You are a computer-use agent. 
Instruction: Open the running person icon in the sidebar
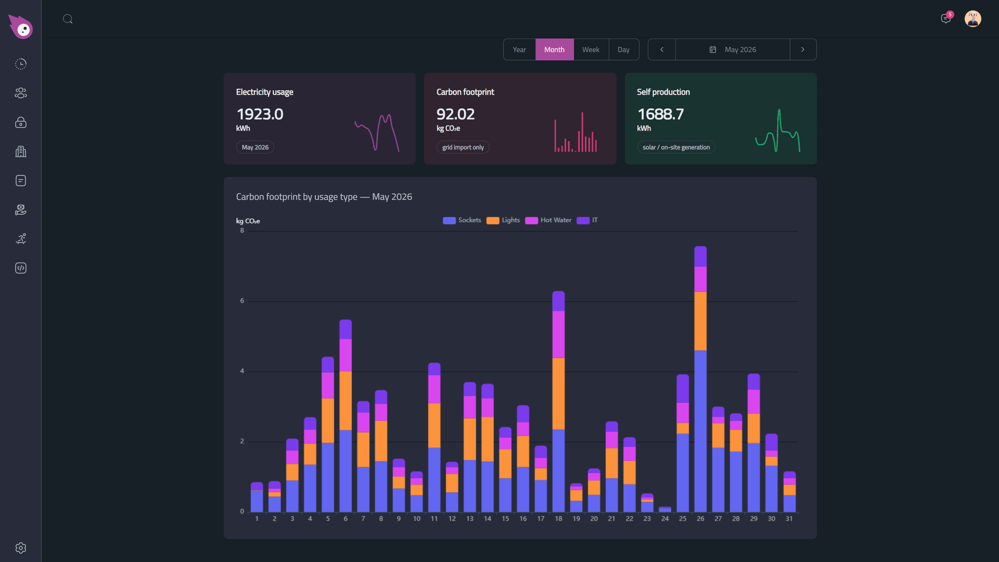[20, 239]
